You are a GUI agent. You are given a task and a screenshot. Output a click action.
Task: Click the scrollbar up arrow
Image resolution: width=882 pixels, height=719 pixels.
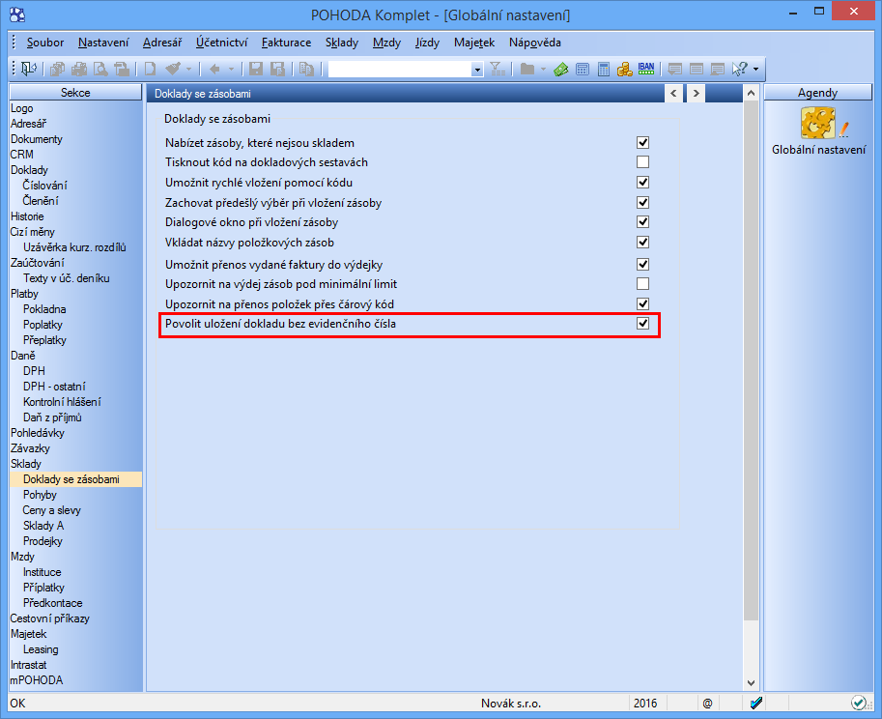click(751, 94)
